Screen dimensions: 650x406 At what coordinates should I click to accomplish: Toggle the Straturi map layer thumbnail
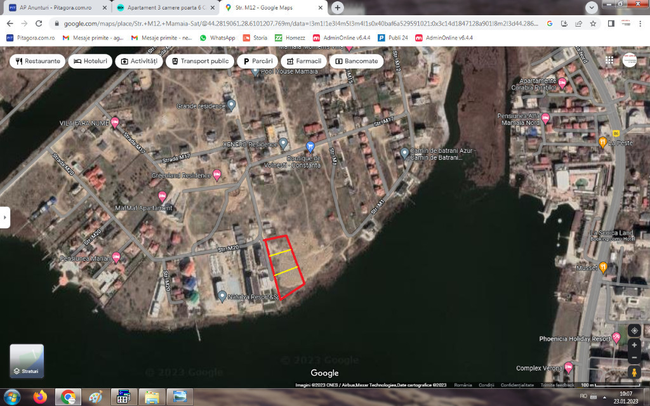tap(27, 361)
